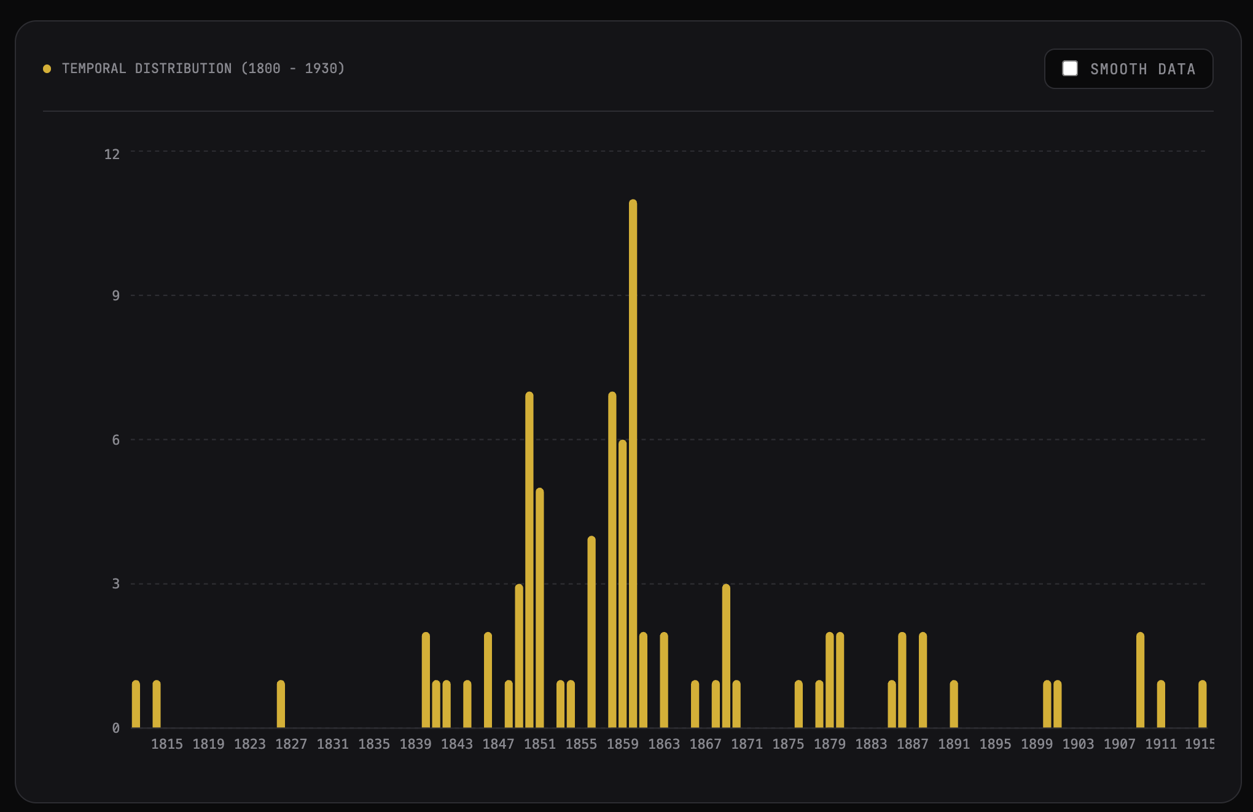Click the 1859 bar reaching six
The image size is (1253, 812).
[x=622, y=584]
